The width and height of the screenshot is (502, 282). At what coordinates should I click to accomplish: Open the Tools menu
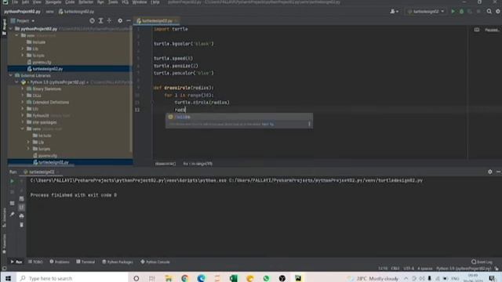[x=113, y=2]
